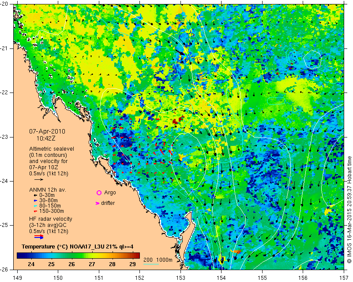Click the latitude axis label -22

coord(4,93)
